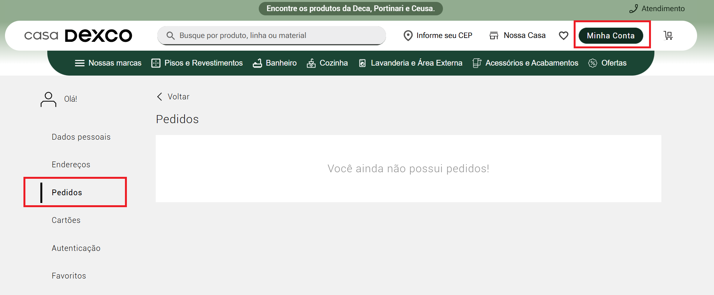The image size is (714, 295).
Task: Click the Nossa Casa store icon
Action: (x=494, y=36)
